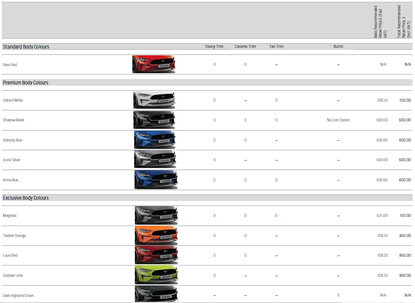Click Kona Blue Tan Trim option marker
Screen dimensions: 415x303
click(276, 180)
